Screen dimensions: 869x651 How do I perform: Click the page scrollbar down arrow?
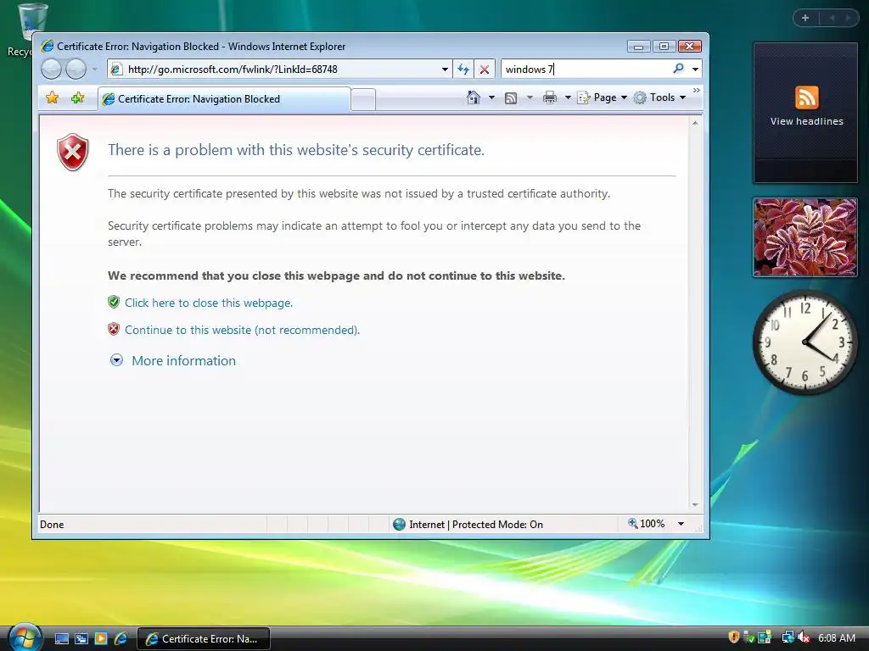(695, 505)
